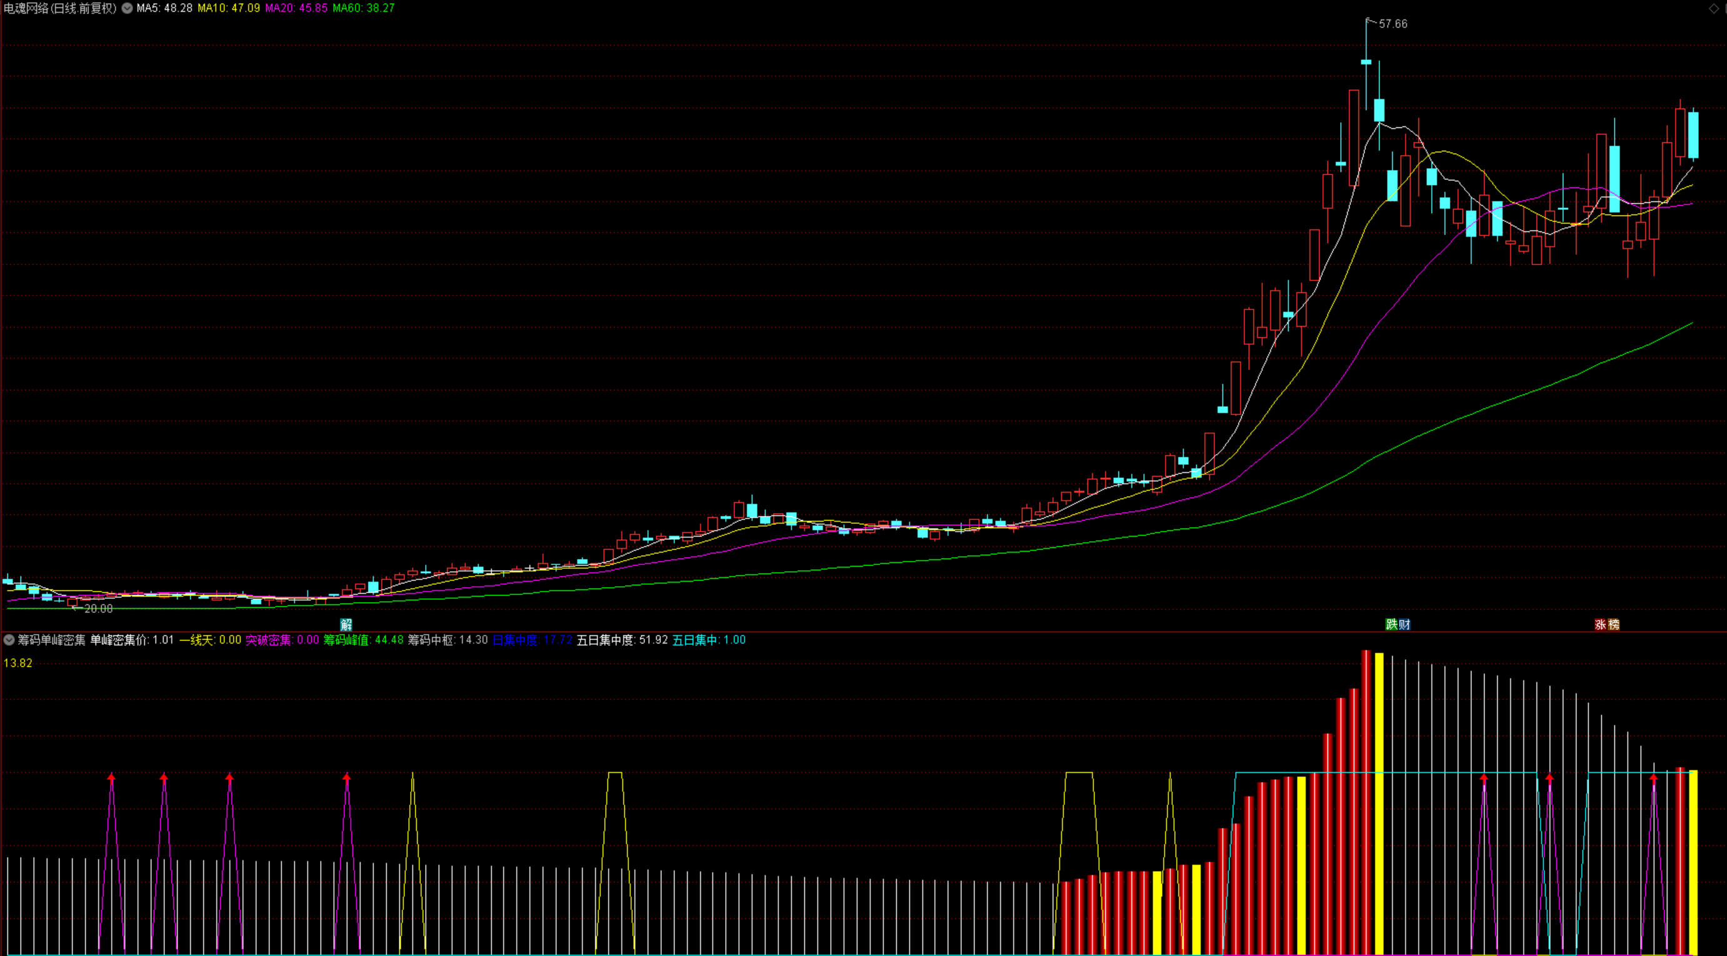1727x956 pixels.
Task: Open the dropdown arrow beside 筹码单峰密集 indicator
Action: click(x=9, y=640)
